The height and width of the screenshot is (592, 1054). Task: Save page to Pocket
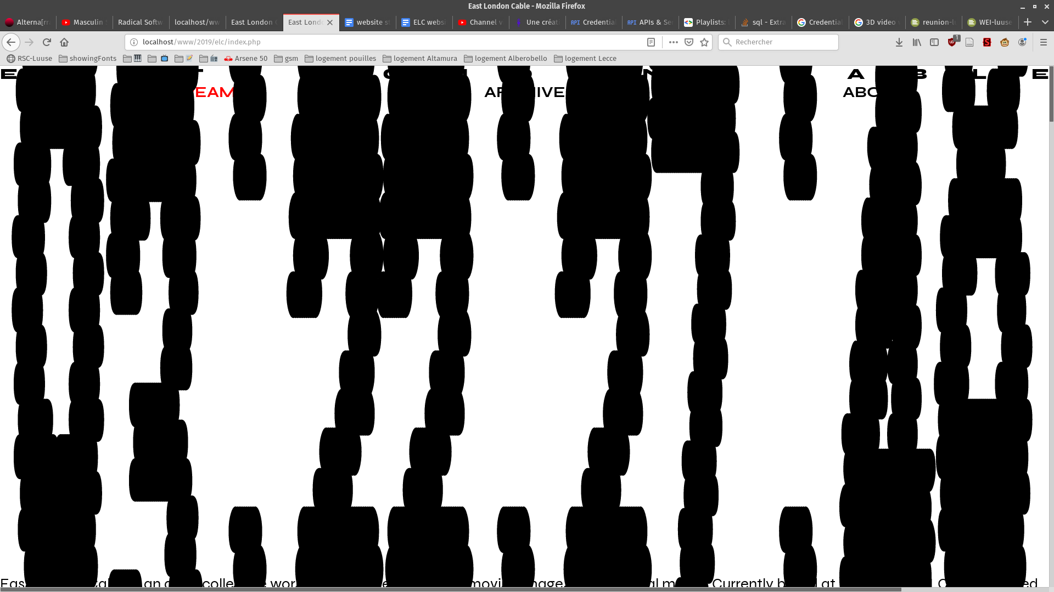pos(689,42)
